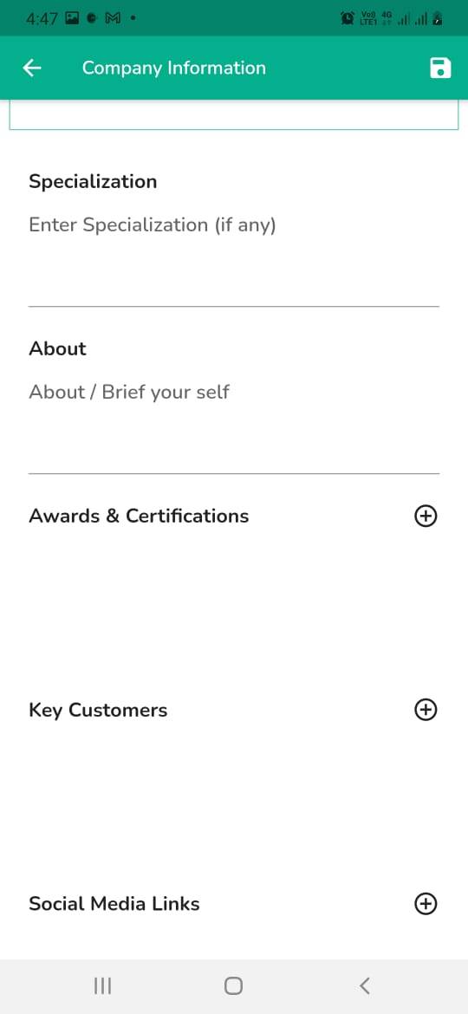468x1014 pixels.
Task: Tap the Gmail notification icon
Action: click(113, 19)
